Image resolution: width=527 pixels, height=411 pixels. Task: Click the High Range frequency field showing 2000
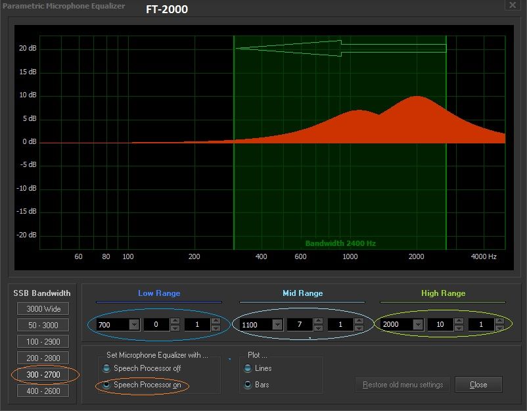[x=398, y=325]
